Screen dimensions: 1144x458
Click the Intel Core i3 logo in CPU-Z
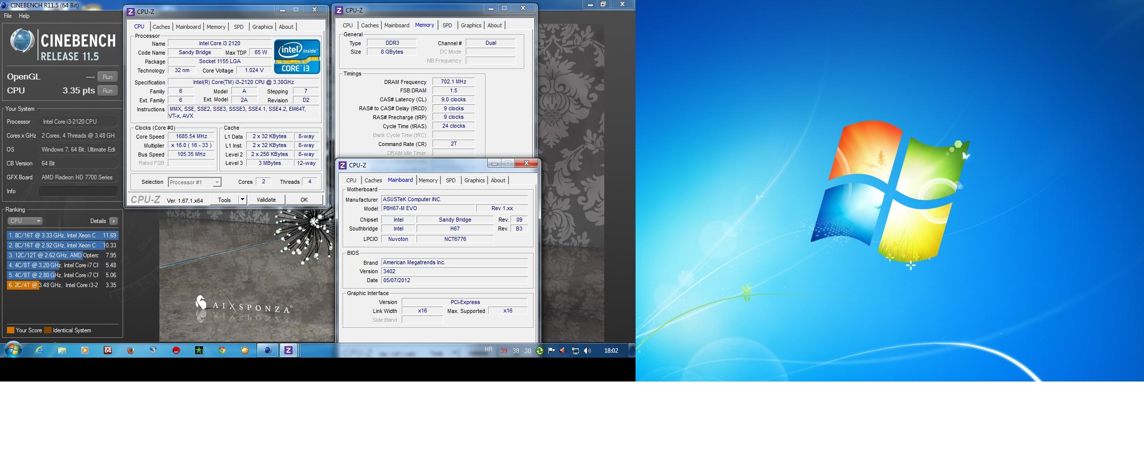[297, 57]
